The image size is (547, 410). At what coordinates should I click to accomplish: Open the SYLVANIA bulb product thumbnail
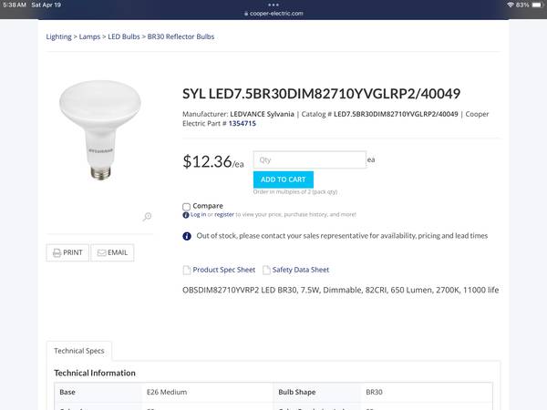click(100, 128)
